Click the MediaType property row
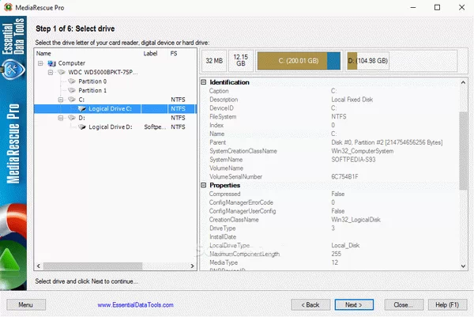Viewport: 474px width, 317px height. pyautogui.click(x=329, y=262)
